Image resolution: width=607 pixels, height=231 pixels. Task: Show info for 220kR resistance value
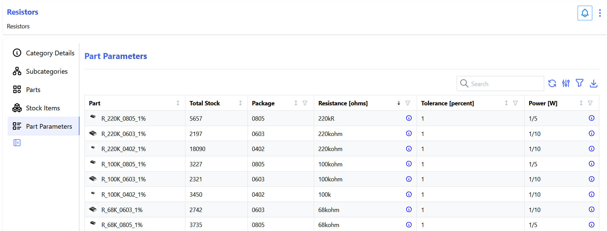pos(409,118)
